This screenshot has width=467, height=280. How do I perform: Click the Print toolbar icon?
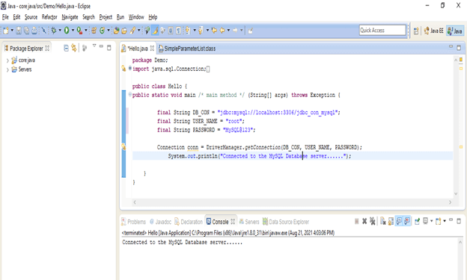[x=34, y=31]
